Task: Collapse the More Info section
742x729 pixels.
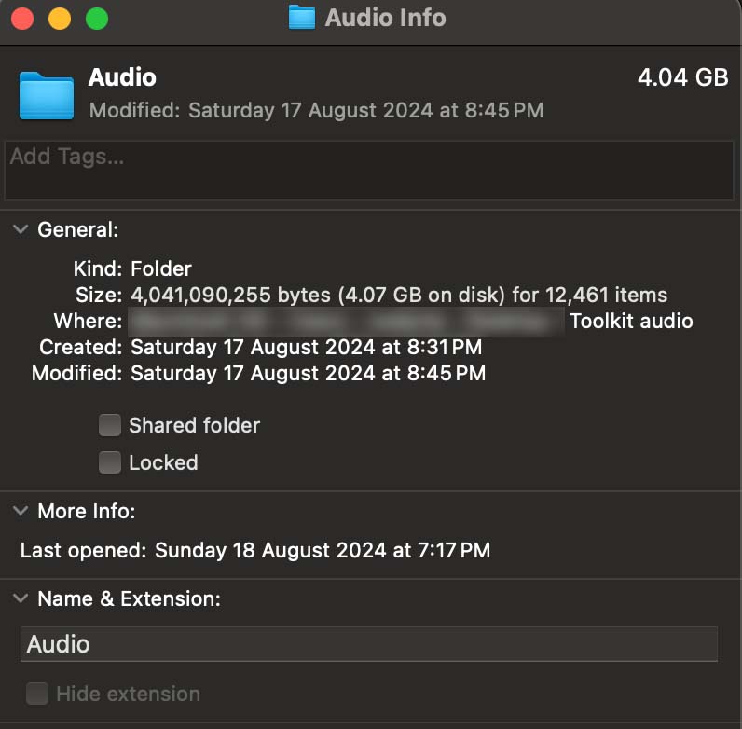Action: (x=21, y=511)
